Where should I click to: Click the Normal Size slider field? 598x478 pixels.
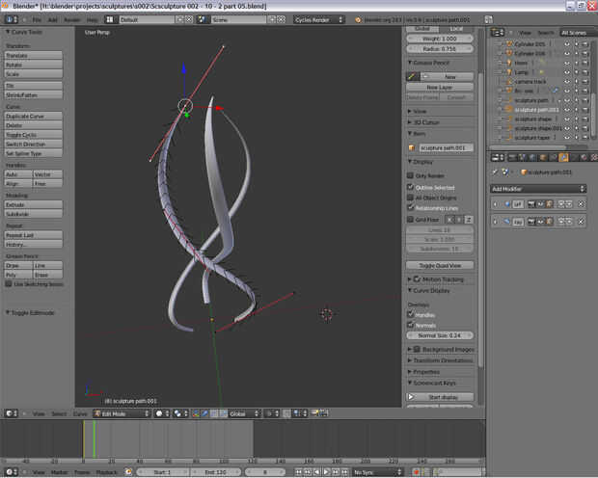pyautogui.click(x=441, y=335)
